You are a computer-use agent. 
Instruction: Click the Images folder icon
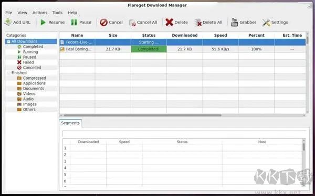click(19, 104)
